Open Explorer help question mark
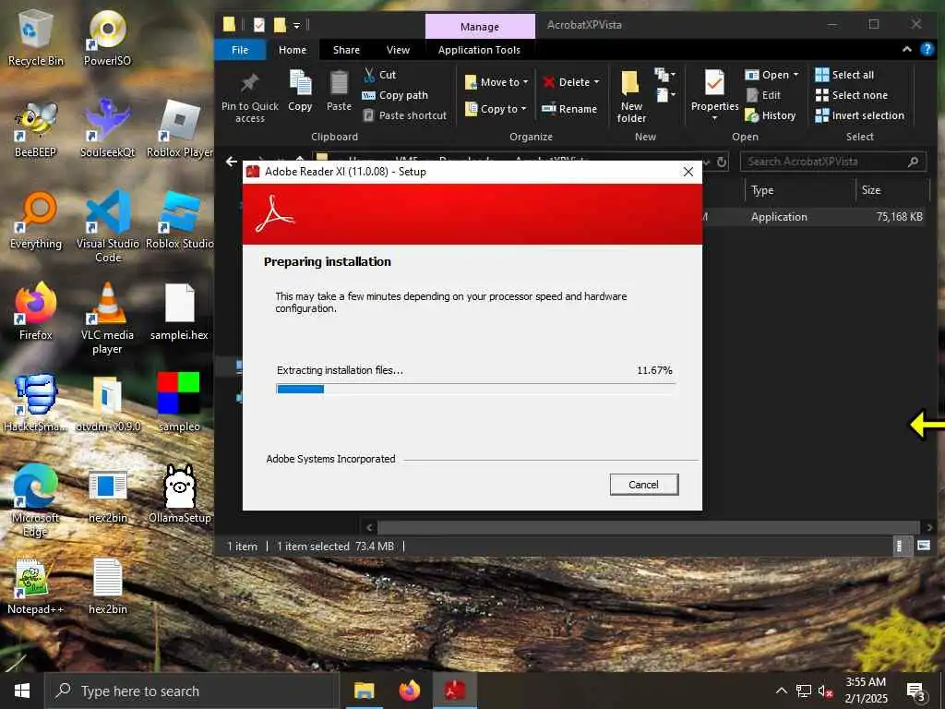This screenshot has width=945, height=709. tap(927, 50)
